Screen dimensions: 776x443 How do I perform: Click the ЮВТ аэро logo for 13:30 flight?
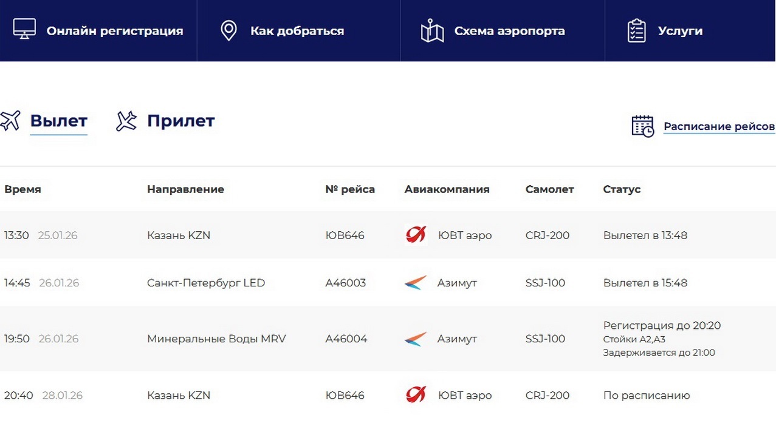pos(416,235)
